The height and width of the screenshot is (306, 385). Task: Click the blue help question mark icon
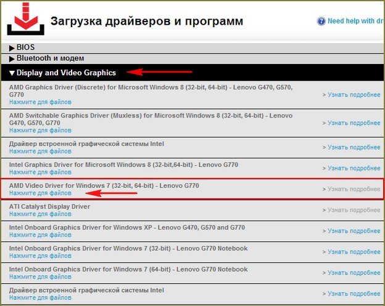321,21
